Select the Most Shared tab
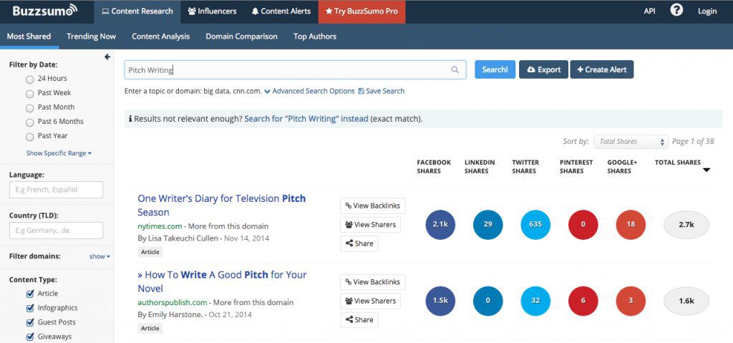Screen dimensions: 733x343 coord(29,36)
